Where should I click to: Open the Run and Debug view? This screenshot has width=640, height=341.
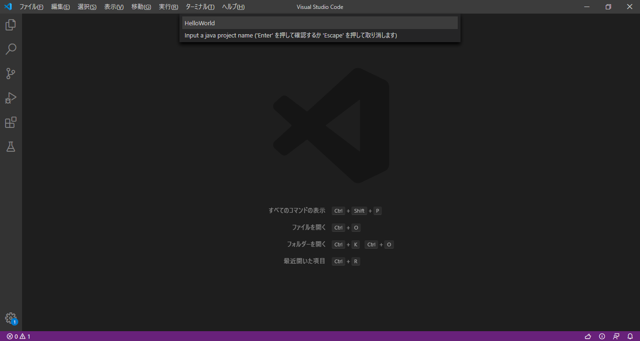(10, 98)
